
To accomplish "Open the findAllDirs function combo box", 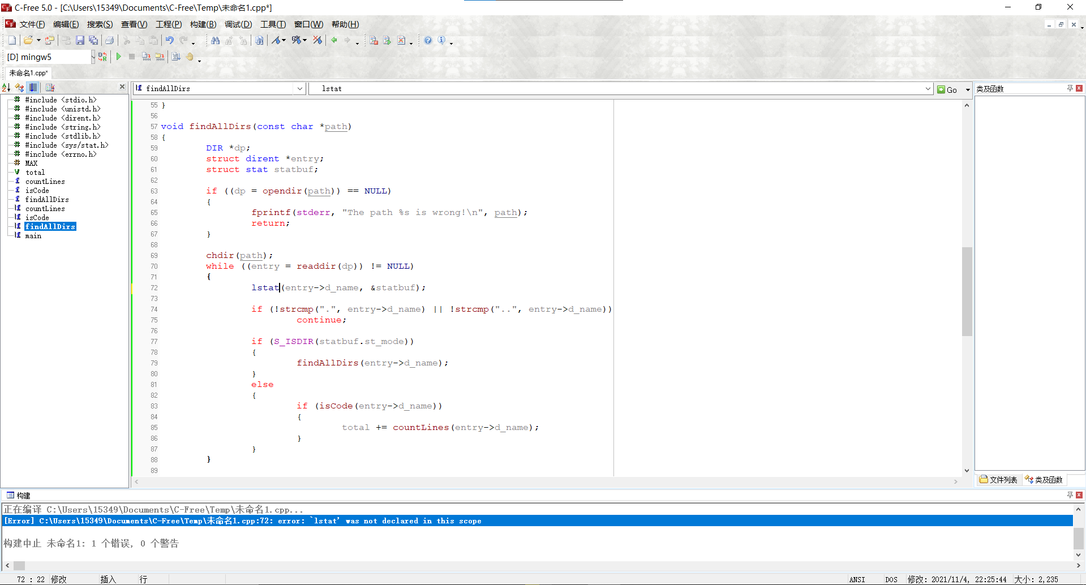I will [300, 89].
